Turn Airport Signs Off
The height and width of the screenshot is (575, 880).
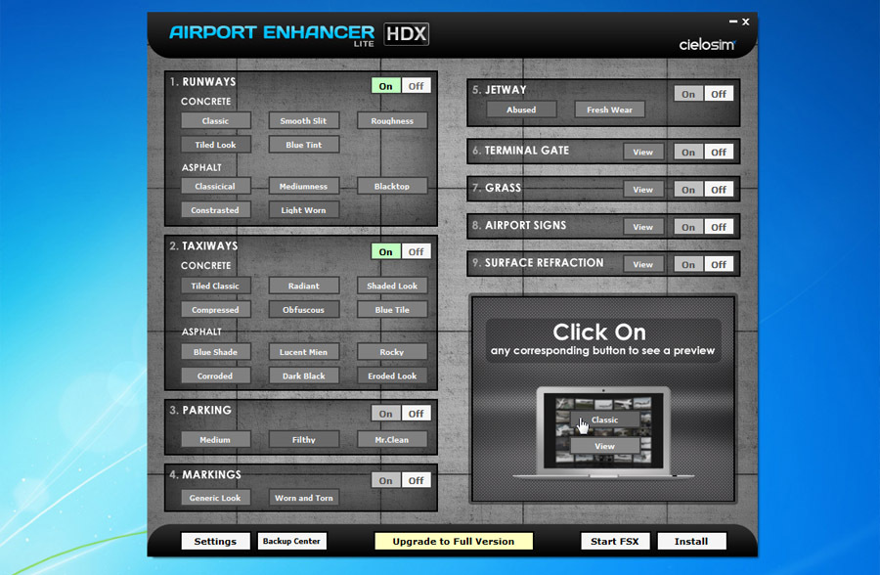pos(719,227)
